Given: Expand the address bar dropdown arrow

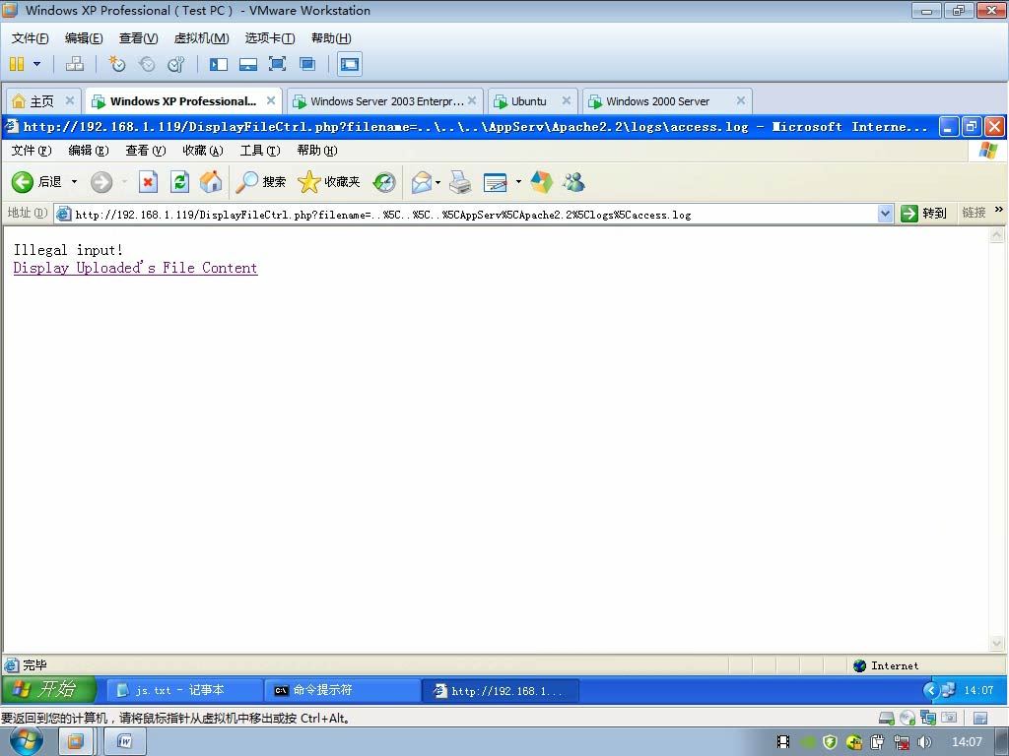Looking at the screenshot, I should coord(886,214).
